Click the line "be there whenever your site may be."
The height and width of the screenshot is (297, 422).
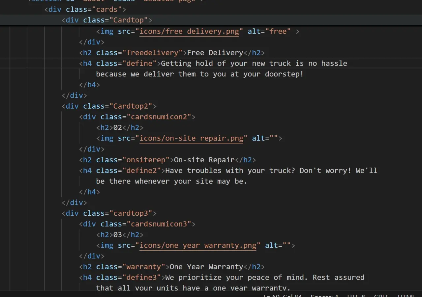point(172,181)
